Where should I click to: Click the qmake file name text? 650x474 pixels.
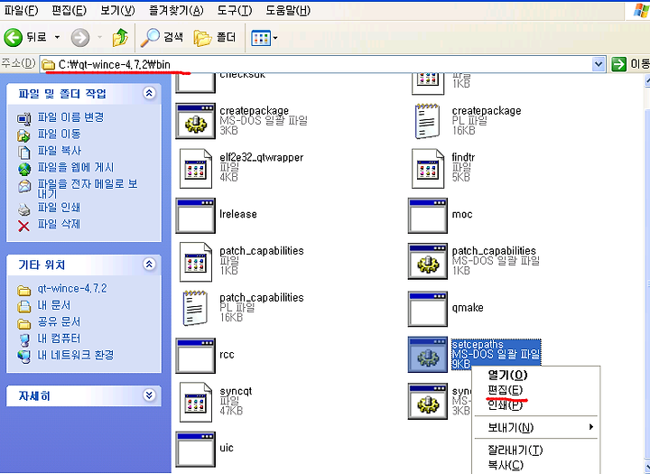coord(468,308)
